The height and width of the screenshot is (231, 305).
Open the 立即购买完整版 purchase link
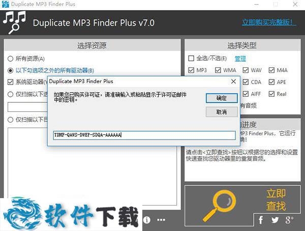(268, 22)
